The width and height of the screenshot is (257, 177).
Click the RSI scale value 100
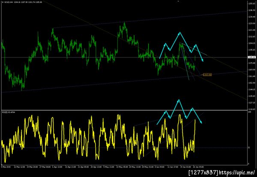click(x=249, y=112)
